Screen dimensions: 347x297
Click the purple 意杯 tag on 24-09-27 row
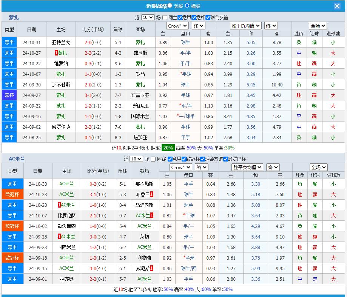[x=9, y=95]
